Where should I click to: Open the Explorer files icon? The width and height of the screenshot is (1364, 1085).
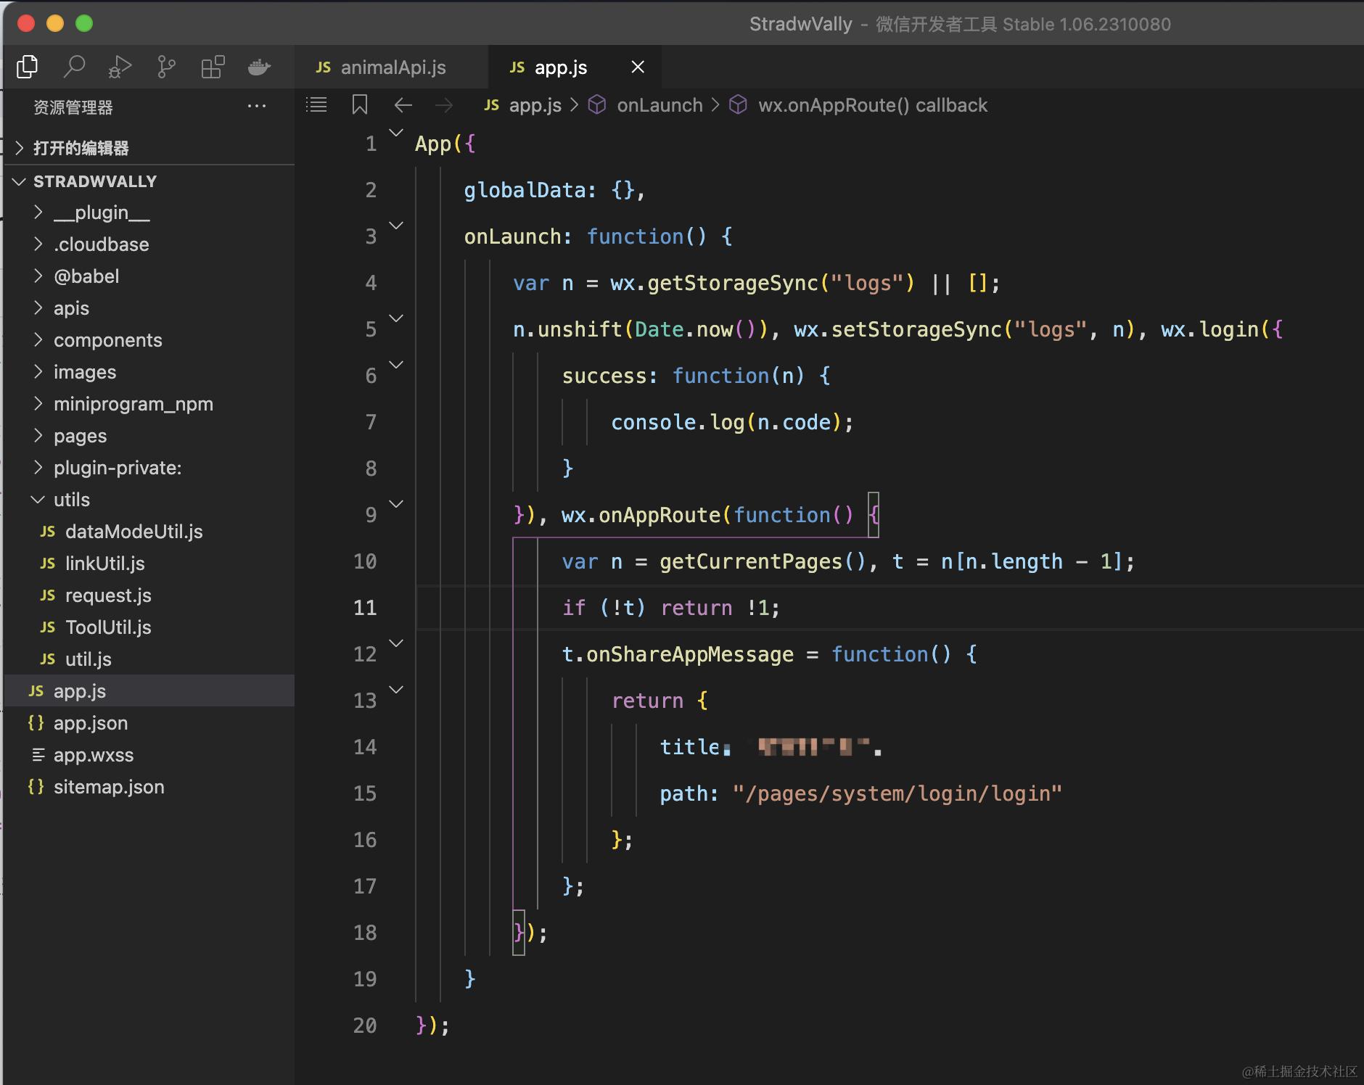(x=28, y=67)
